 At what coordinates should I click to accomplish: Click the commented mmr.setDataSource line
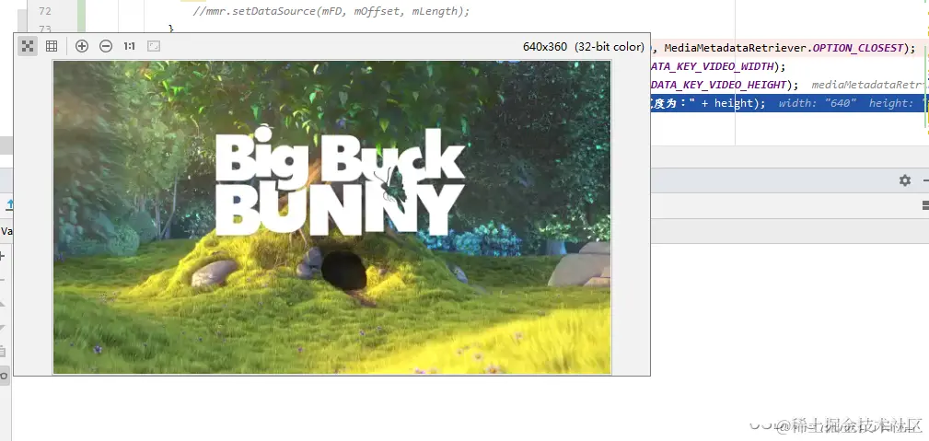click(331, 11)
